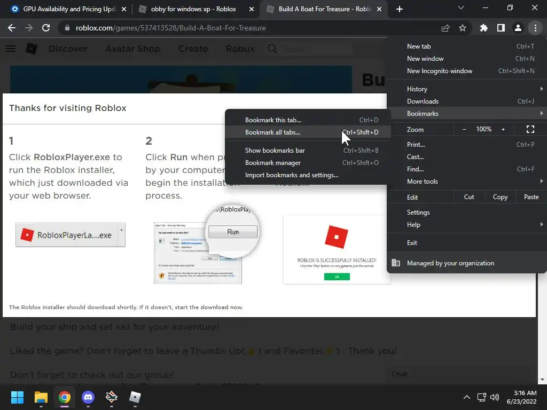Click the address bar URL
The width and height of the screenshot is (547, 410).
[x=170, y=28]
